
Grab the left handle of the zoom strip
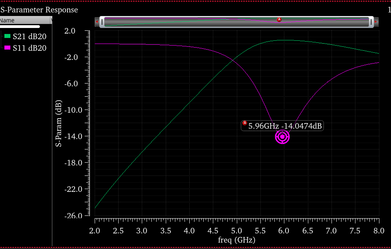pyautogui.click(x=102, y=22)
